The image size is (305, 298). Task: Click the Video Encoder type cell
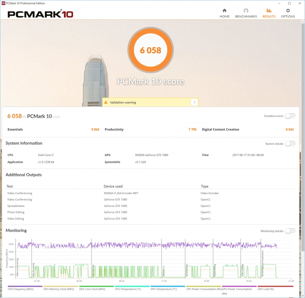coord(210,193)
